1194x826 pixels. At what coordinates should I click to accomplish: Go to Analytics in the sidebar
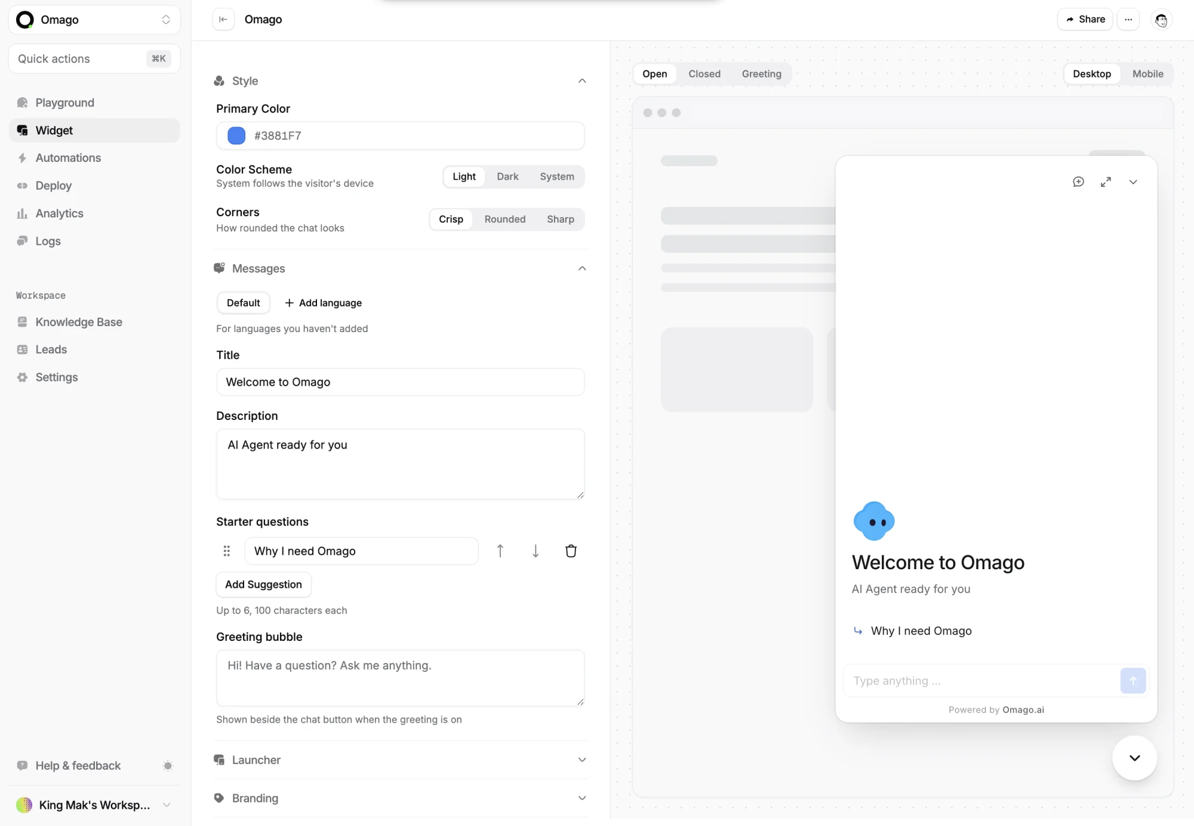coord(94,213)
